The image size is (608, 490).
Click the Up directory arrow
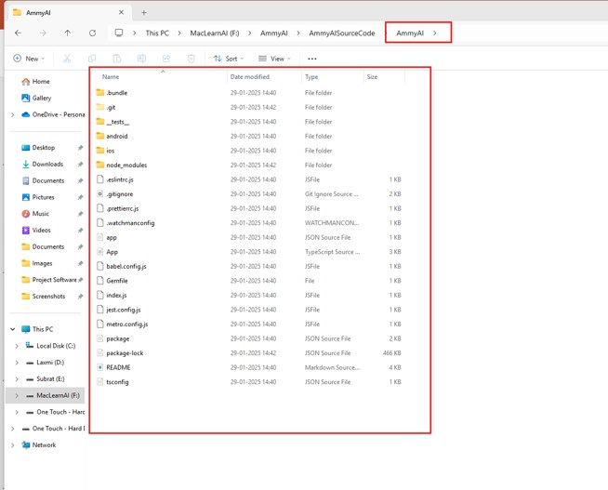pyautogui.click(x=67, y=33)
